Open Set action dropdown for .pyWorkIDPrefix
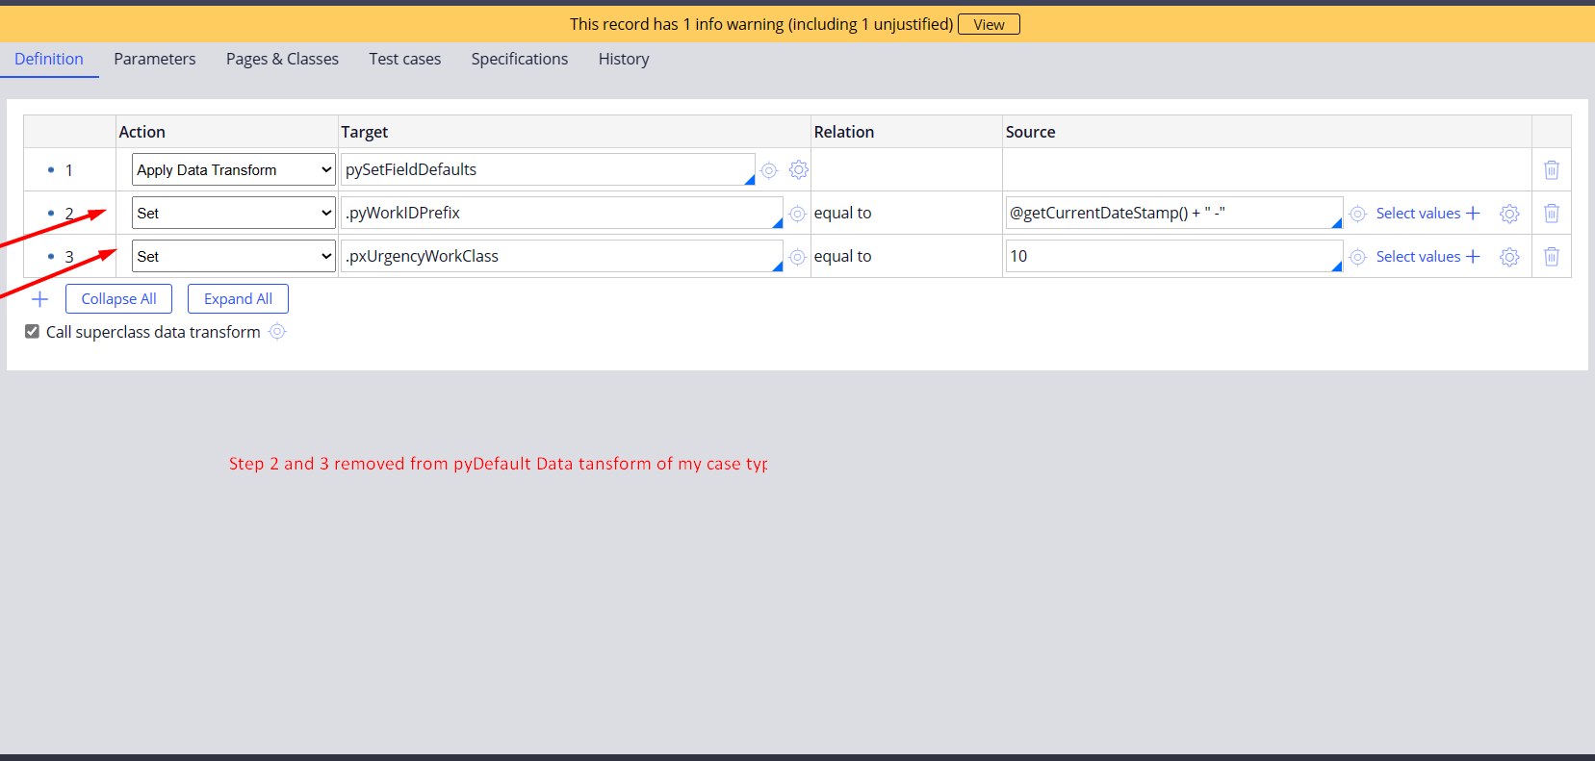 pos(233,214)
